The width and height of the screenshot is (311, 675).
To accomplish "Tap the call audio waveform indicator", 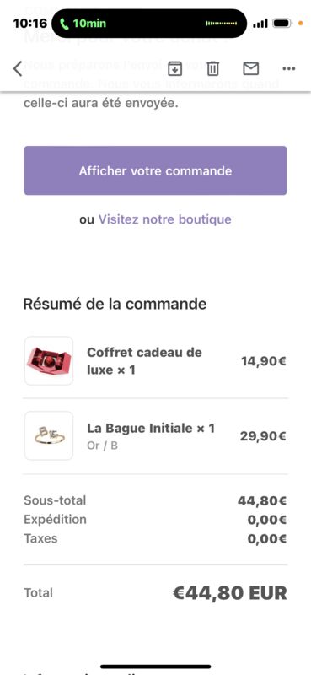I will pos(222,24).
